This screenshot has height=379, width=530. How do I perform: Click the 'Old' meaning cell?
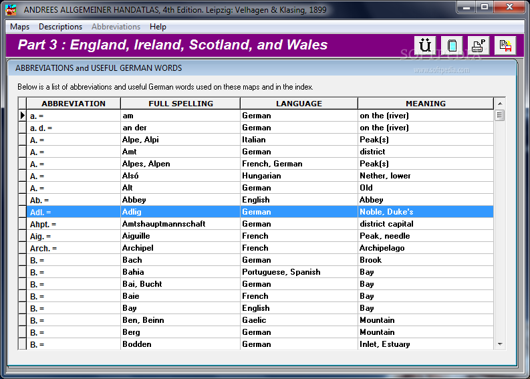[426, 188]
